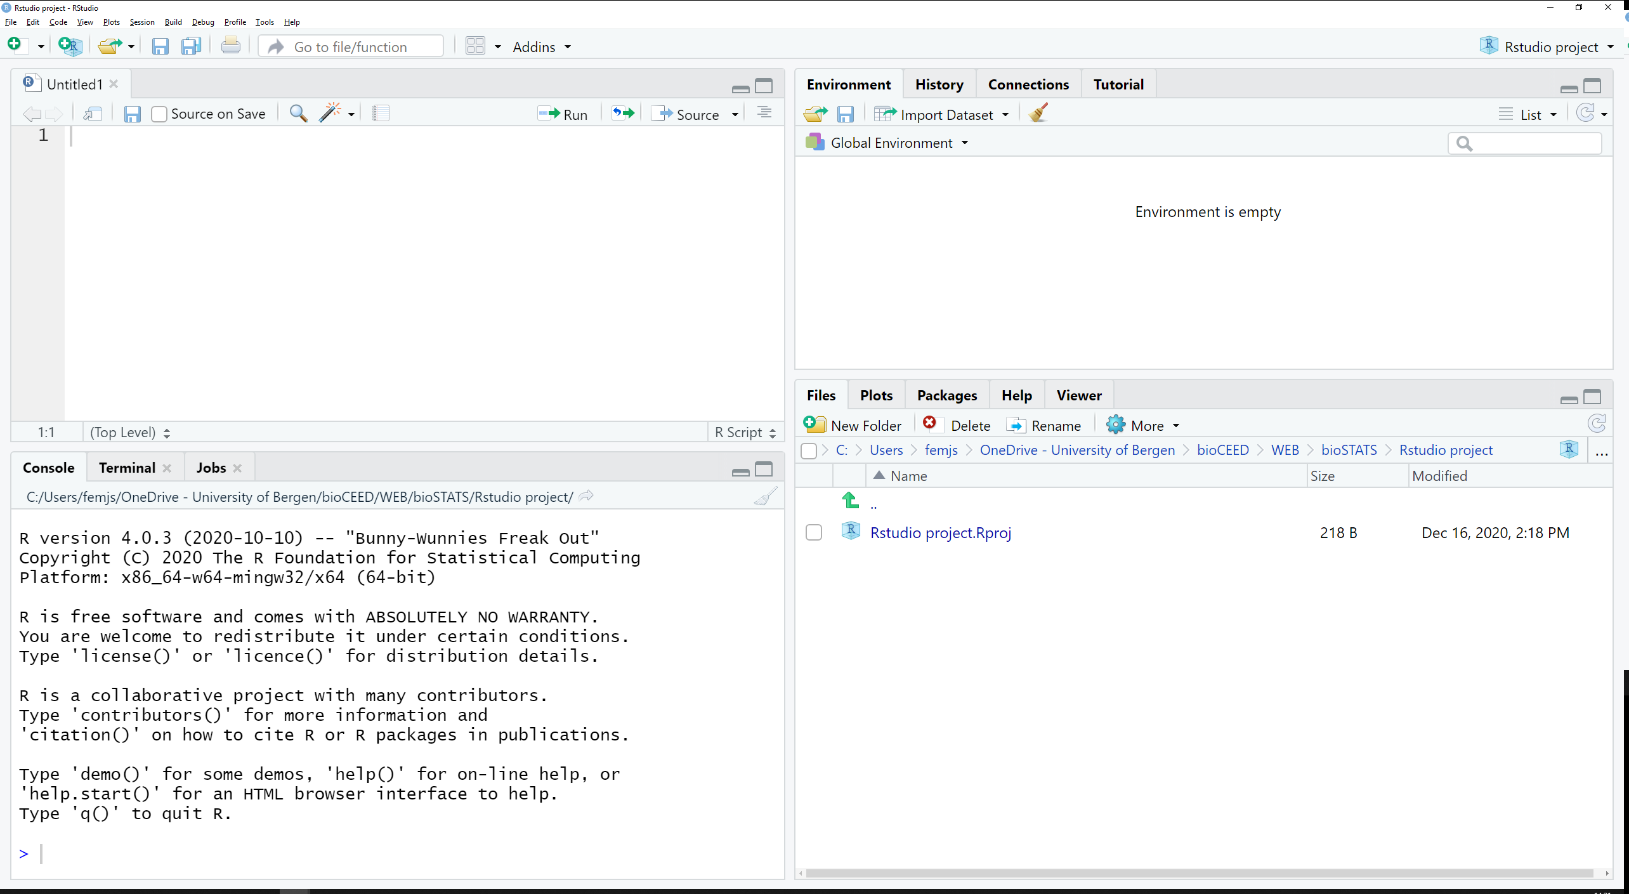Click the Save script icon

[x=132, y=114]
